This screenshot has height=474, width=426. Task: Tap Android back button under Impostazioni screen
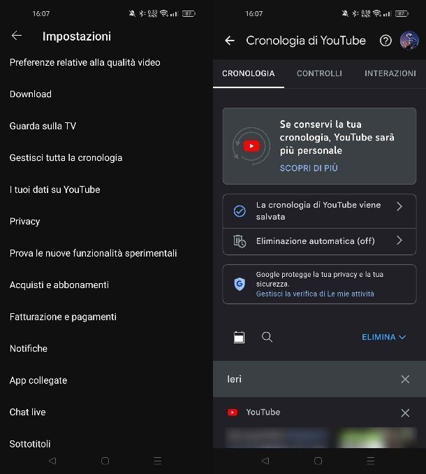coord(52,461)
